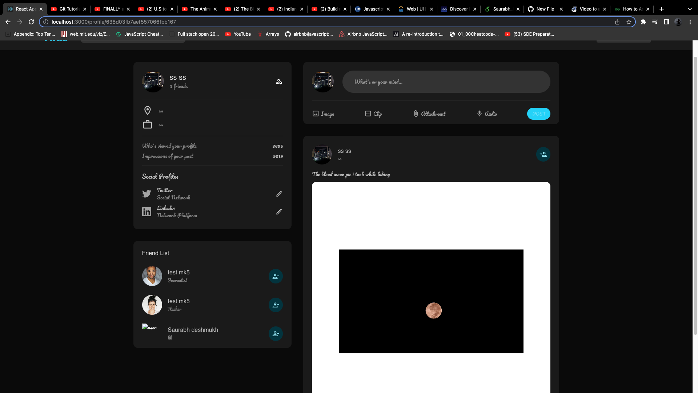Viewport: 698px width, 393px height.
Task: Toggle friend status for test mk5 the Hacker
Action: [276, 305]
